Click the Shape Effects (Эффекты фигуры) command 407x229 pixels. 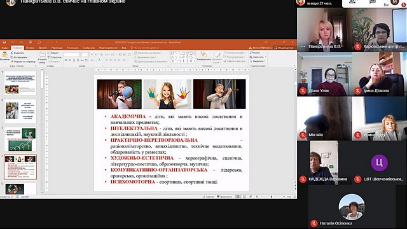click(x=235, y=61)
